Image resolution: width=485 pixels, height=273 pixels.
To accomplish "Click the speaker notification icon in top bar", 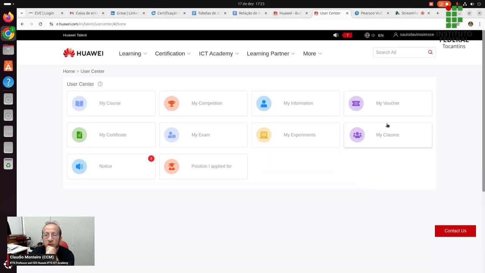I will [336, 35].
